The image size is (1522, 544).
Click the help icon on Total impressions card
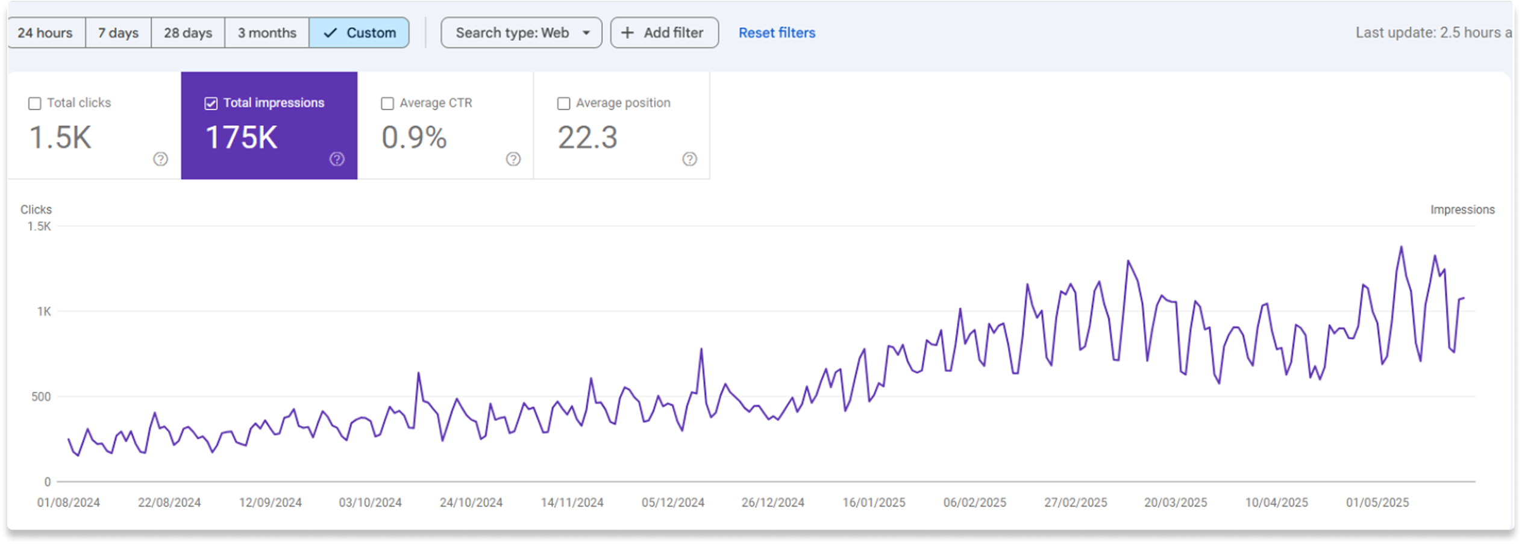point(337,159)
